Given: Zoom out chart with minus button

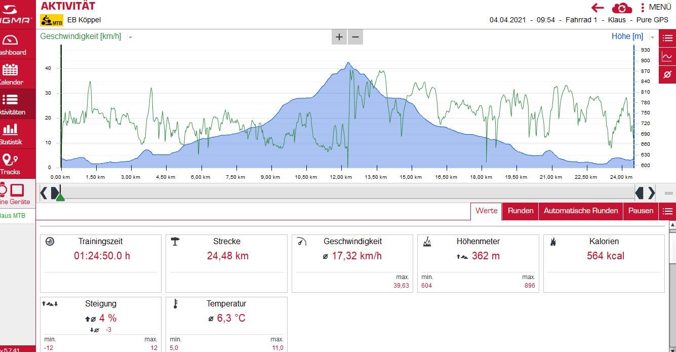Looking at the screenshot, I should coord(355,37).
